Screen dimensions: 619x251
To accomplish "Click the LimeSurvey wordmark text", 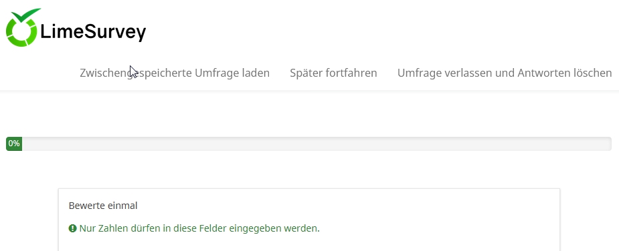I will pyautogui.click(x=93, y=31).
